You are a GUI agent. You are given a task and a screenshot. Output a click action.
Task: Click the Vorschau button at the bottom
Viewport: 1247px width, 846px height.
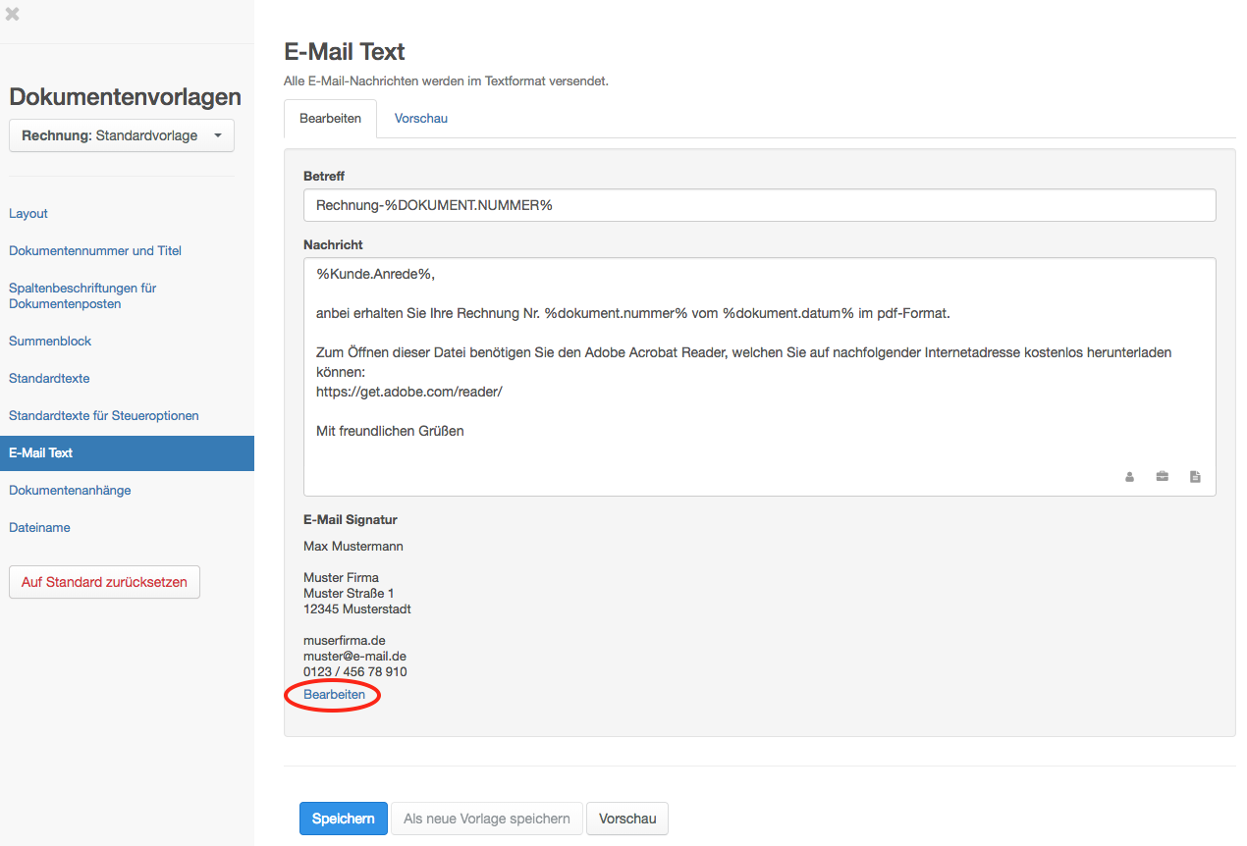click(626, 819)
